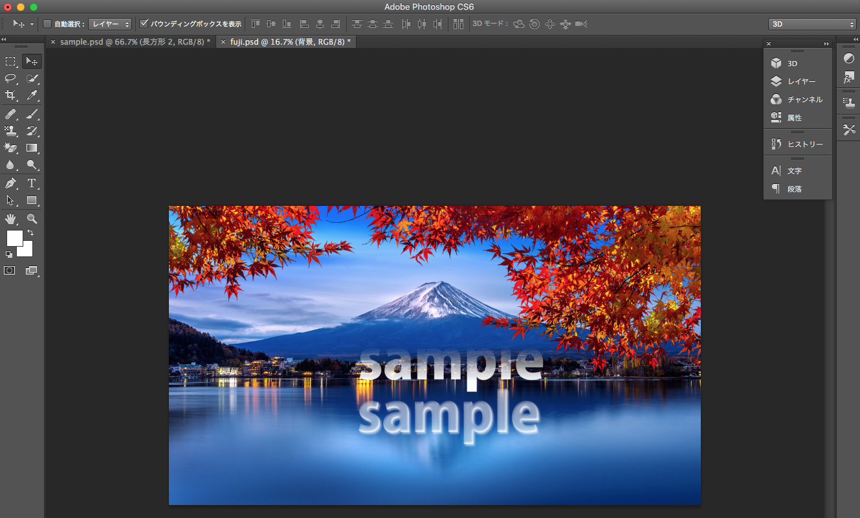Click the Auto-Align Layers icon
The width and height of the screenshot is (860, 518).
[x=458, y=24]
